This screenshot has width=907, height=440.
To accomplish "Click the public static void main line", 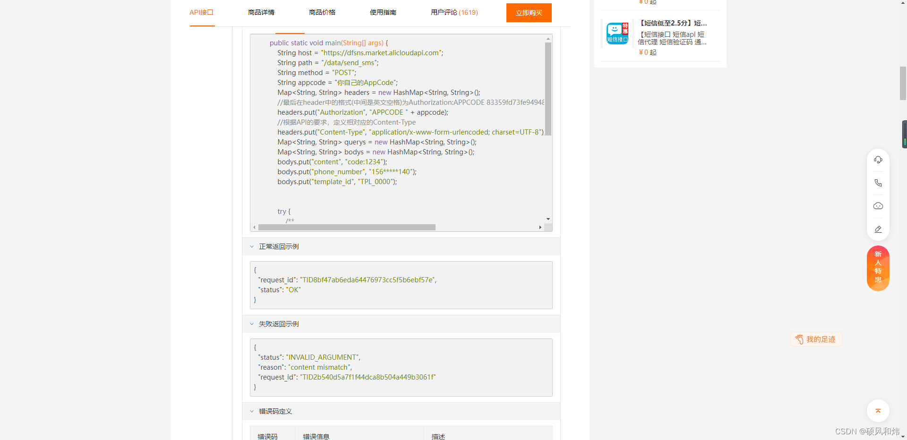I will click(329, 43).
